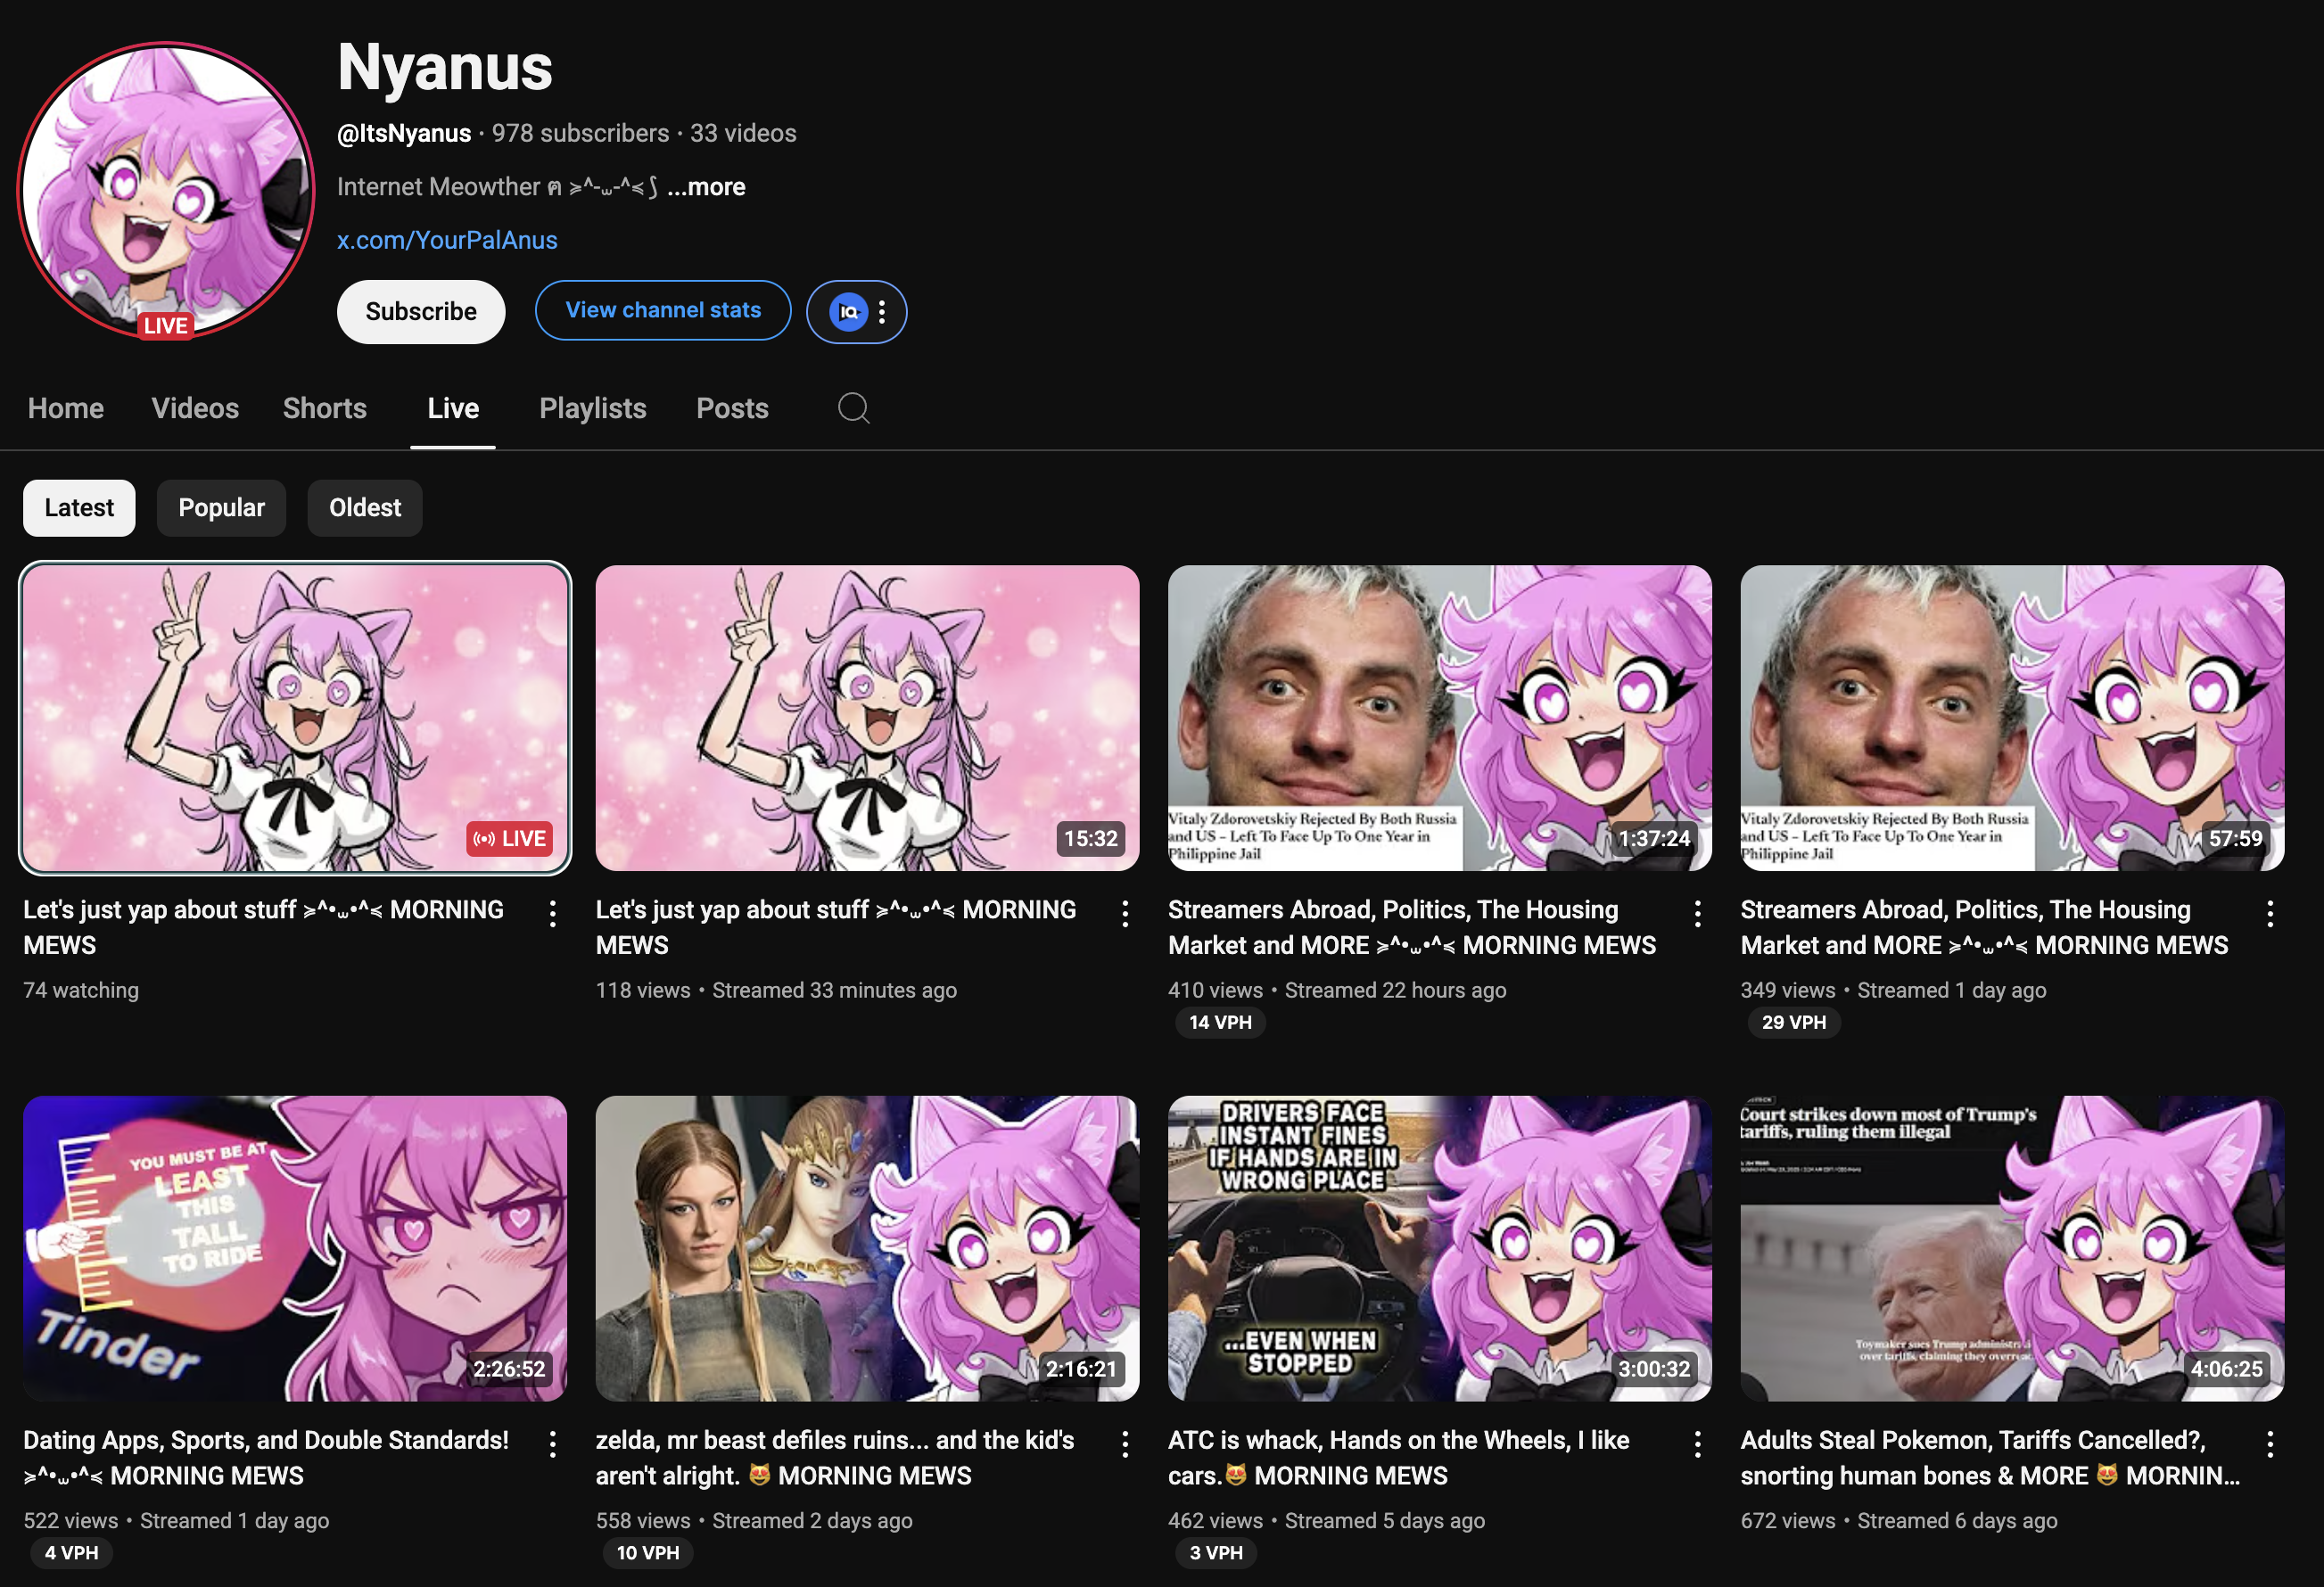Open options for zelda mr beast video
The height and width of the screenshot is (1587, 2324).
1125,1443
